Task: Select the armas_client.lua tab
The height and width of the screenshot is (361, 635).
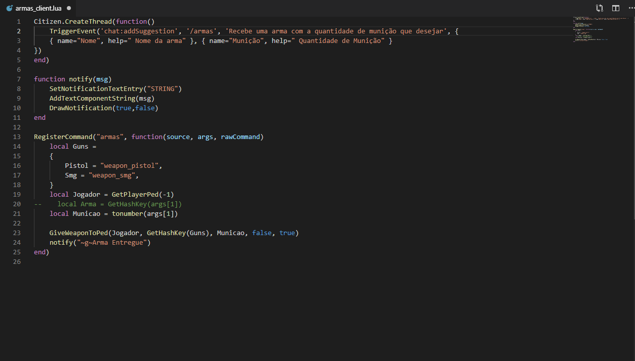Action: click(x=38, y=9)
